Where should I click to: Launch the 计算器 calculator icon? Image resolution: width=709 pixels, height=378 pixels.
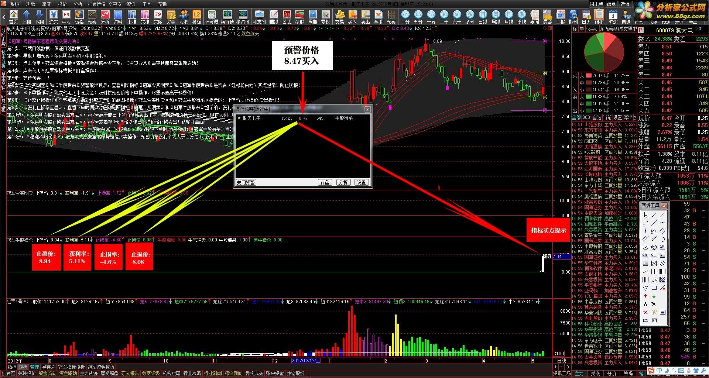(212, 17)
